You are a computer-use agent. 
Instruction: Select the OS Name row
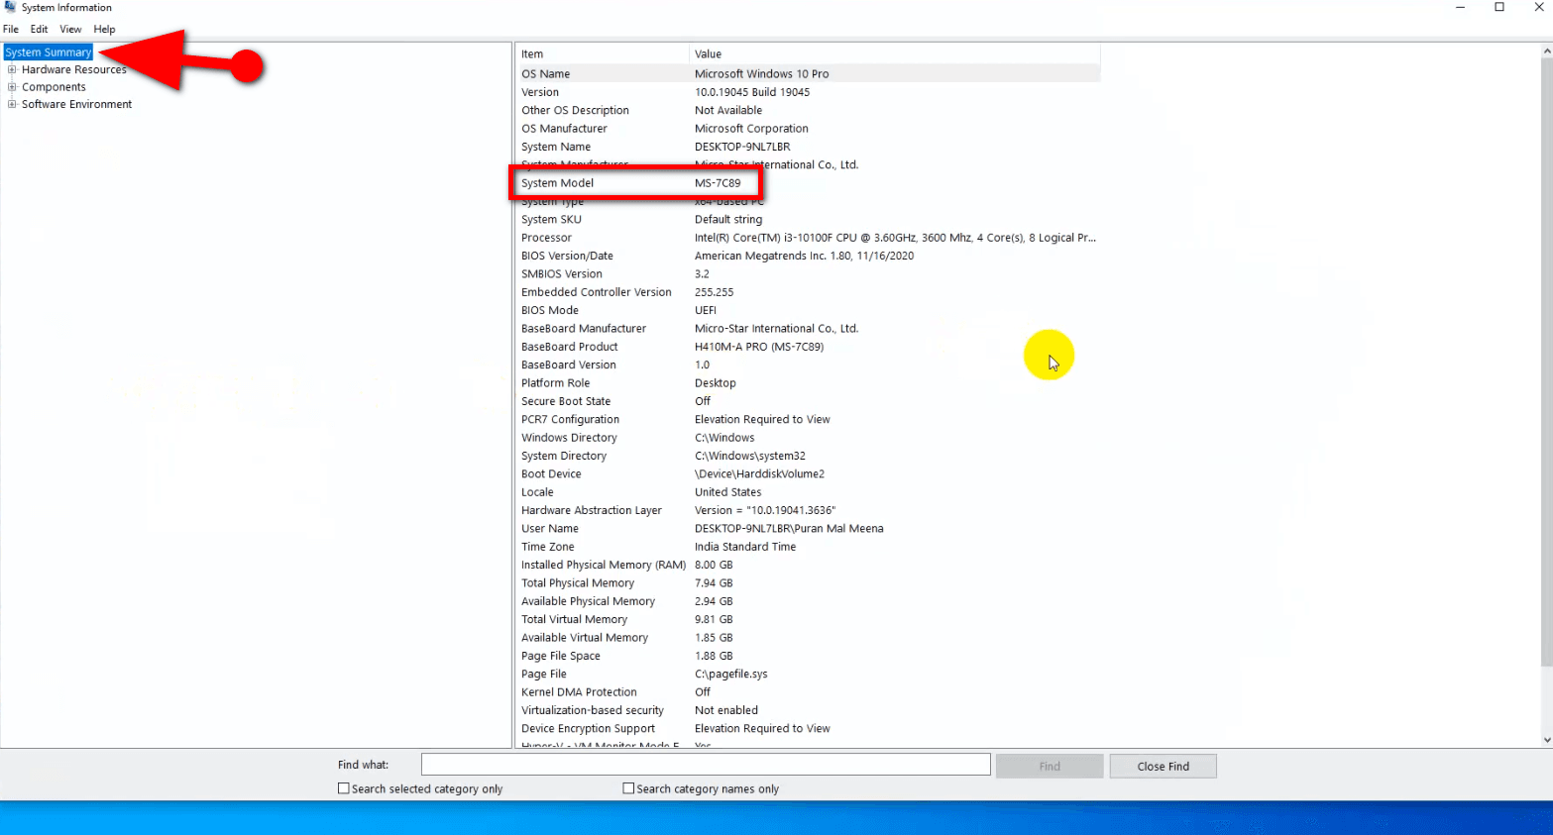click(x=808, y=73)
